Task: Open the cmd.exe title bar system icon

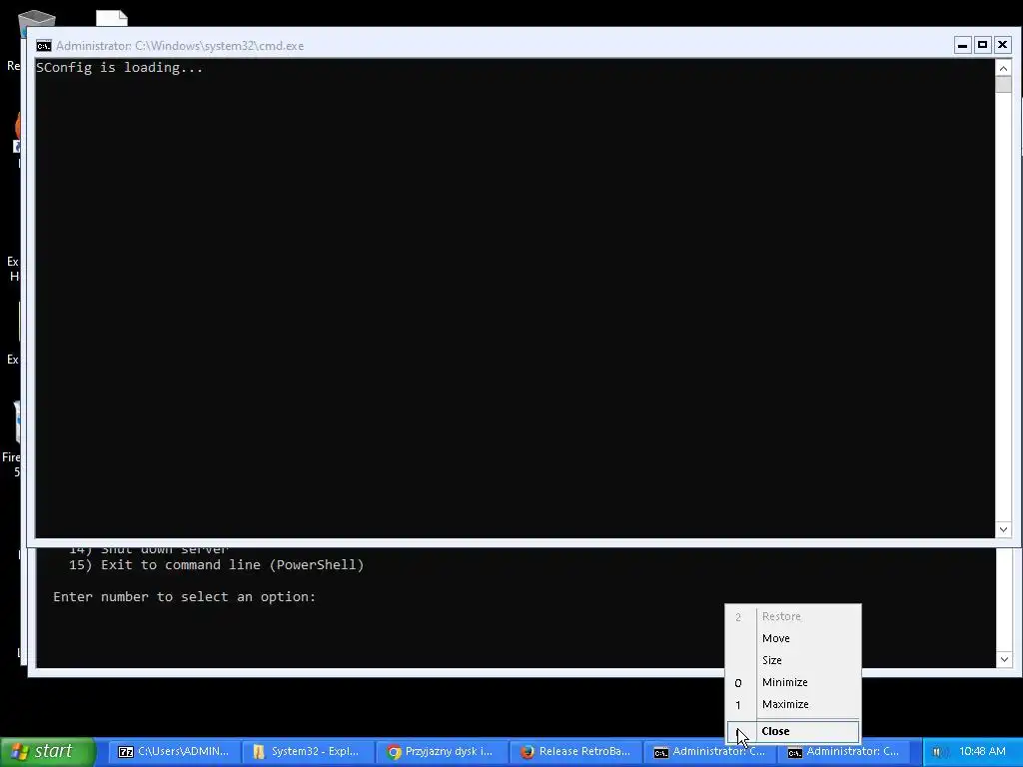Action: tap(44, 46)
